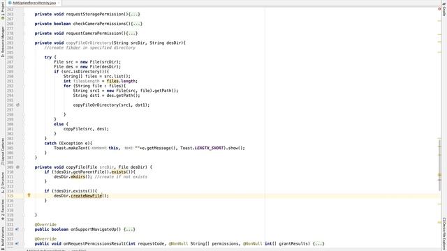447x251 pixels.
Task: Click 'new File(srcDir)' on line 287
Action: point(99,62)
